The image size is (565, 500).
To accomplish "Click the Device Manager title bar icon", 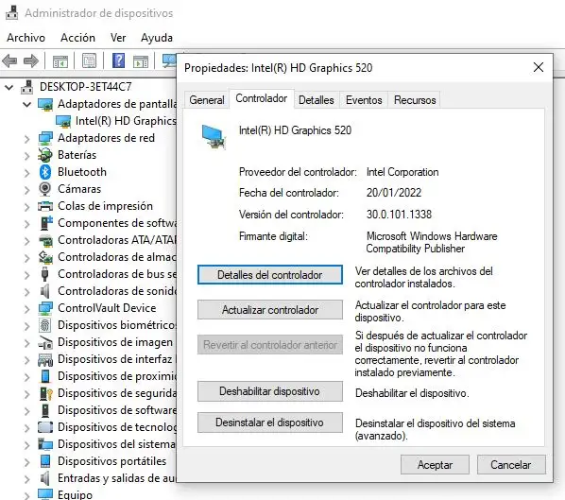I will [12, 12].
